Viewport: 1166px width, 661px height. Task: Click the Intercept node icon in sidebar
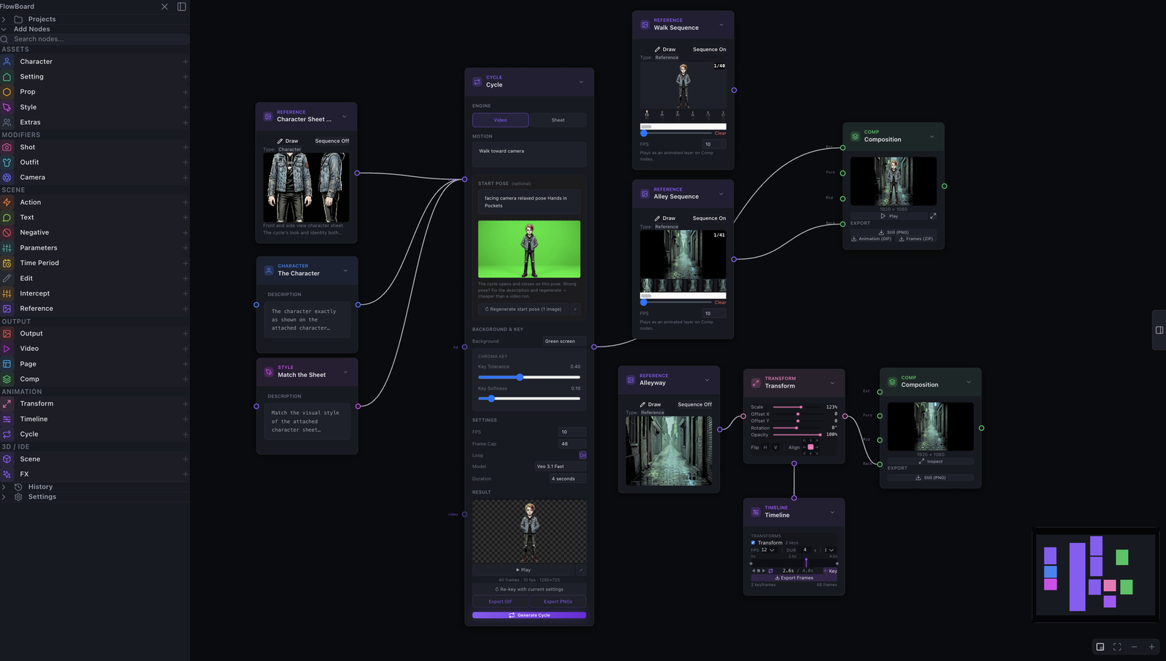pos(7,293)
